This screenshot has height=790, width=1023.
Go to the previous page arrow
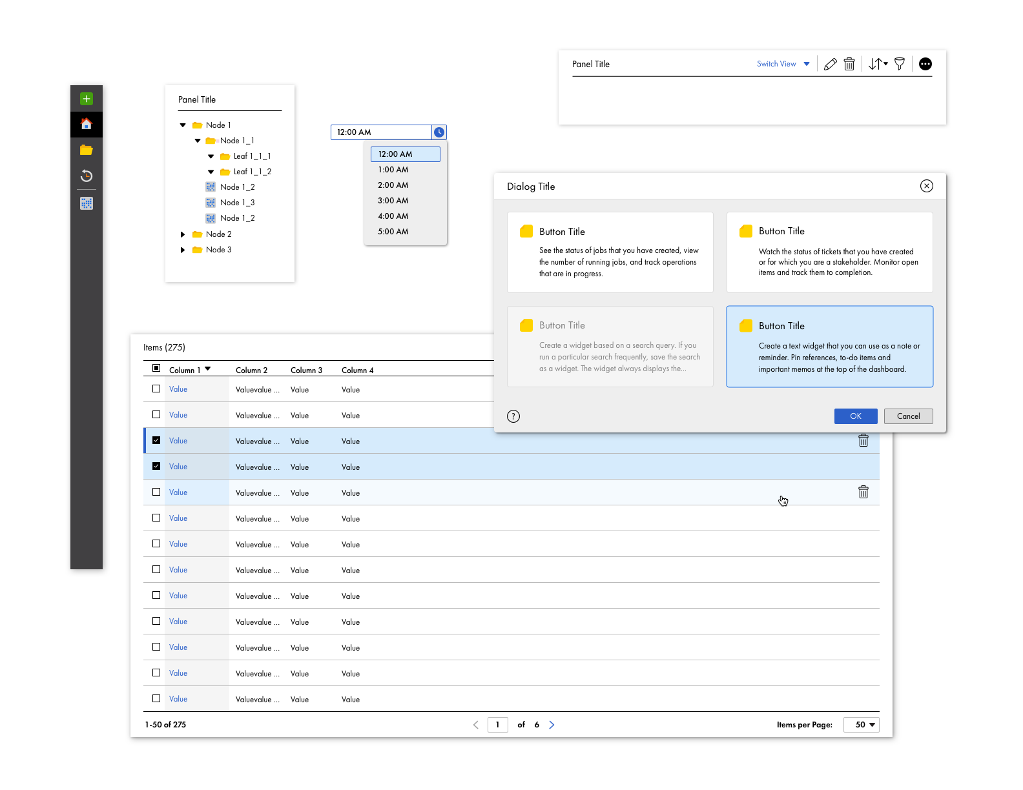(476, 725)
